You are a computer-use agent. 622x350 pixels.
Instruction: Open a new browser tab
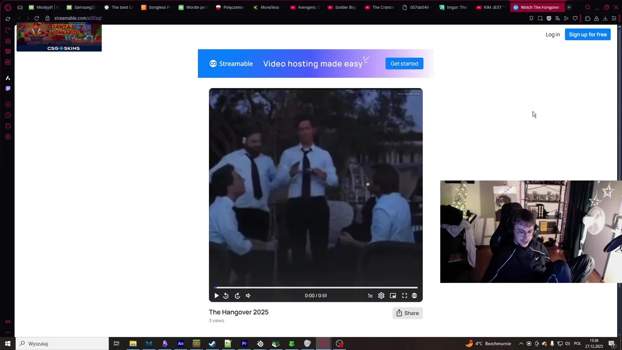pyautogui.click(x=569, y=7)
